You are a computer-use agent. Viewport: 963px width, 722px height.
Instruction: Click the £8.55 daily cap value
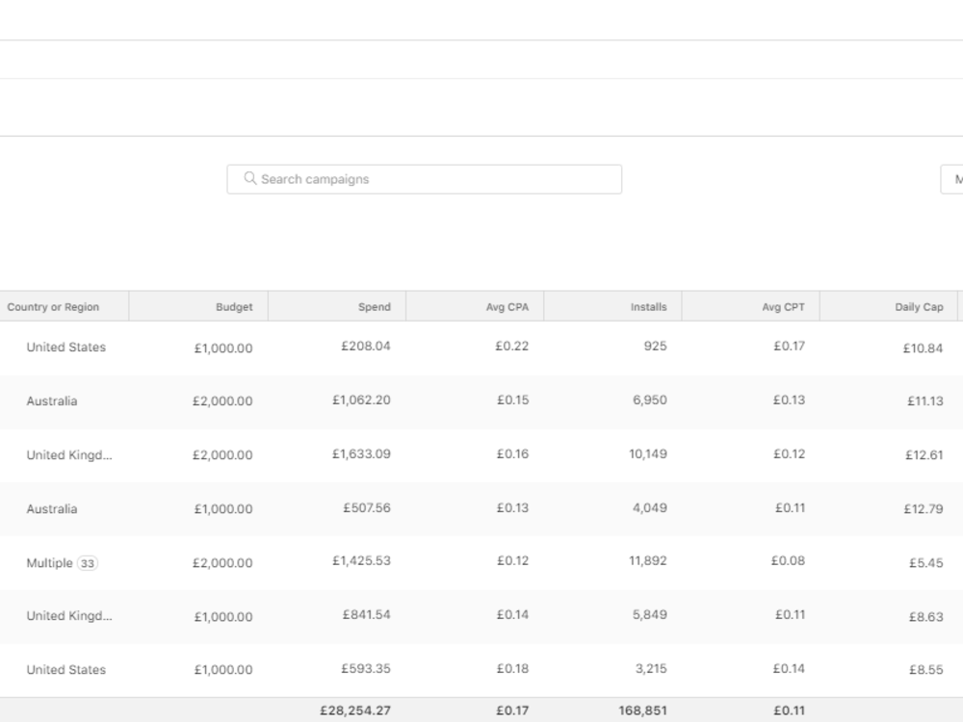(x=926, y=670)
